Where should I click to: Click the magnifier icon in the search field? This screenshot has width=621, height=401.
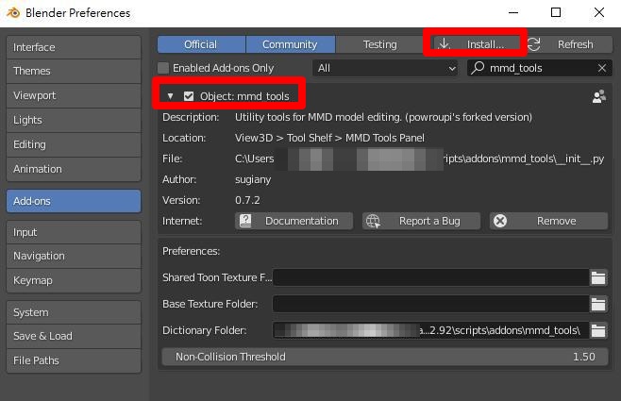coord(478,68)
